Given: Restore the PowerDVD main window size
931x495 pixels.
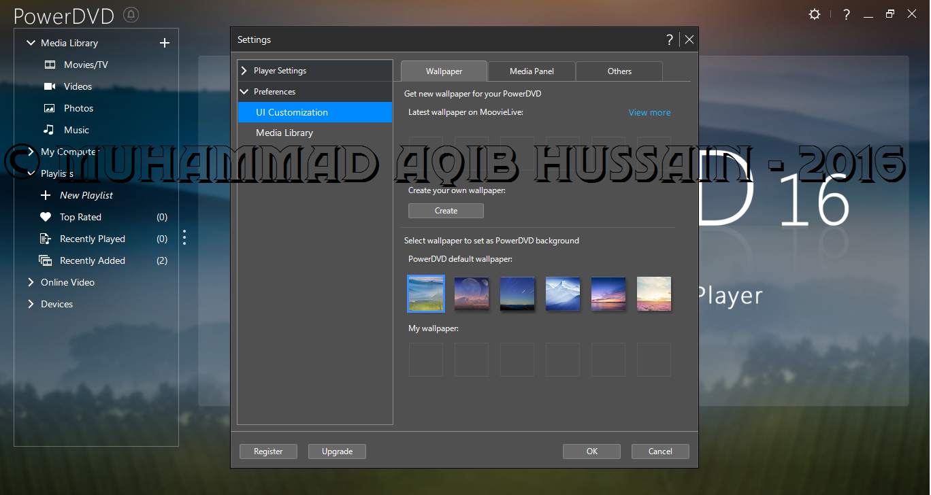Looking at the screenshot, I should coord(890,14).
